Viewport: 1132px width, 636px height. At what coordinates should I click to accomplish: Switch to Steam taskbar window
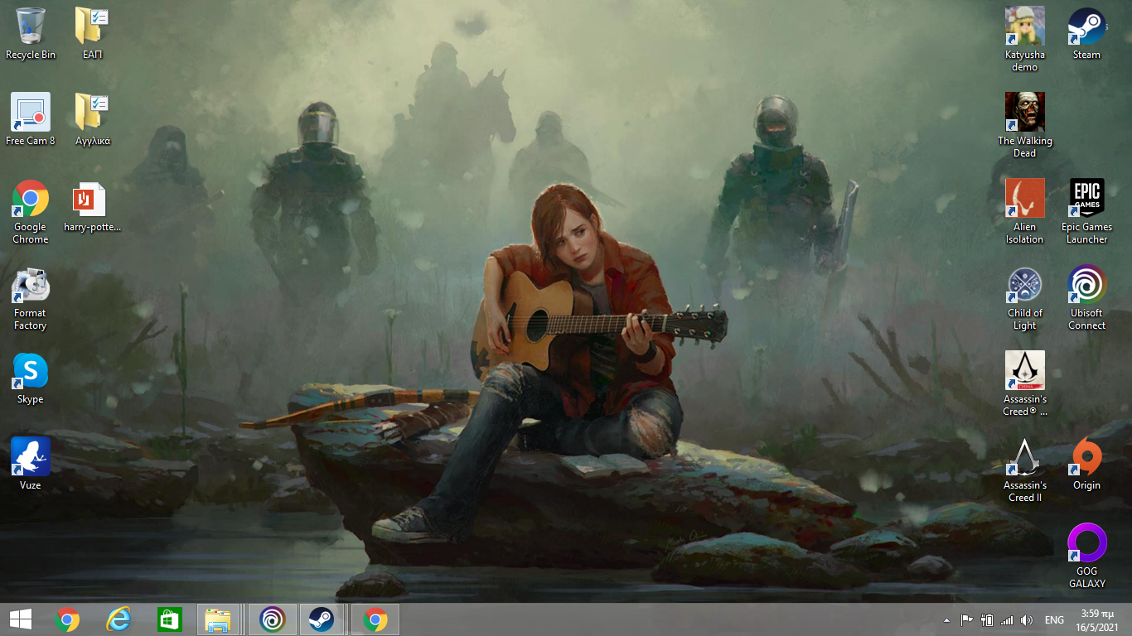pos(322,619)
